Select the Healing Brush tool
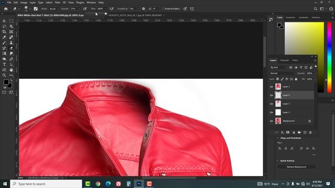Screen dimensions: 335x188 point(11,37)
